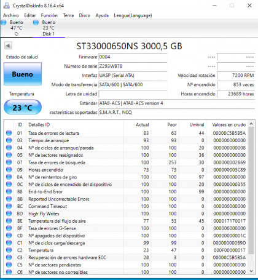The image size is (258, 280).
Task: Click the status dot for attribute B8
Action: [9, 191]
